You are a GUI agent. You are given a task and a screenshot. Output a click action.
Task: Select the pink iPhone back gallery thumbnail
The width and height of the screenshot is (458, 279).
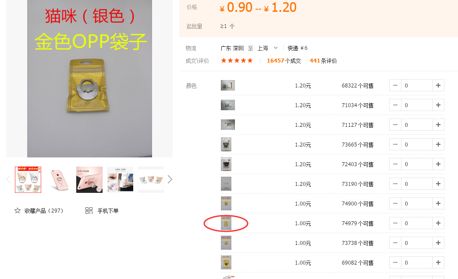point(59,180)
